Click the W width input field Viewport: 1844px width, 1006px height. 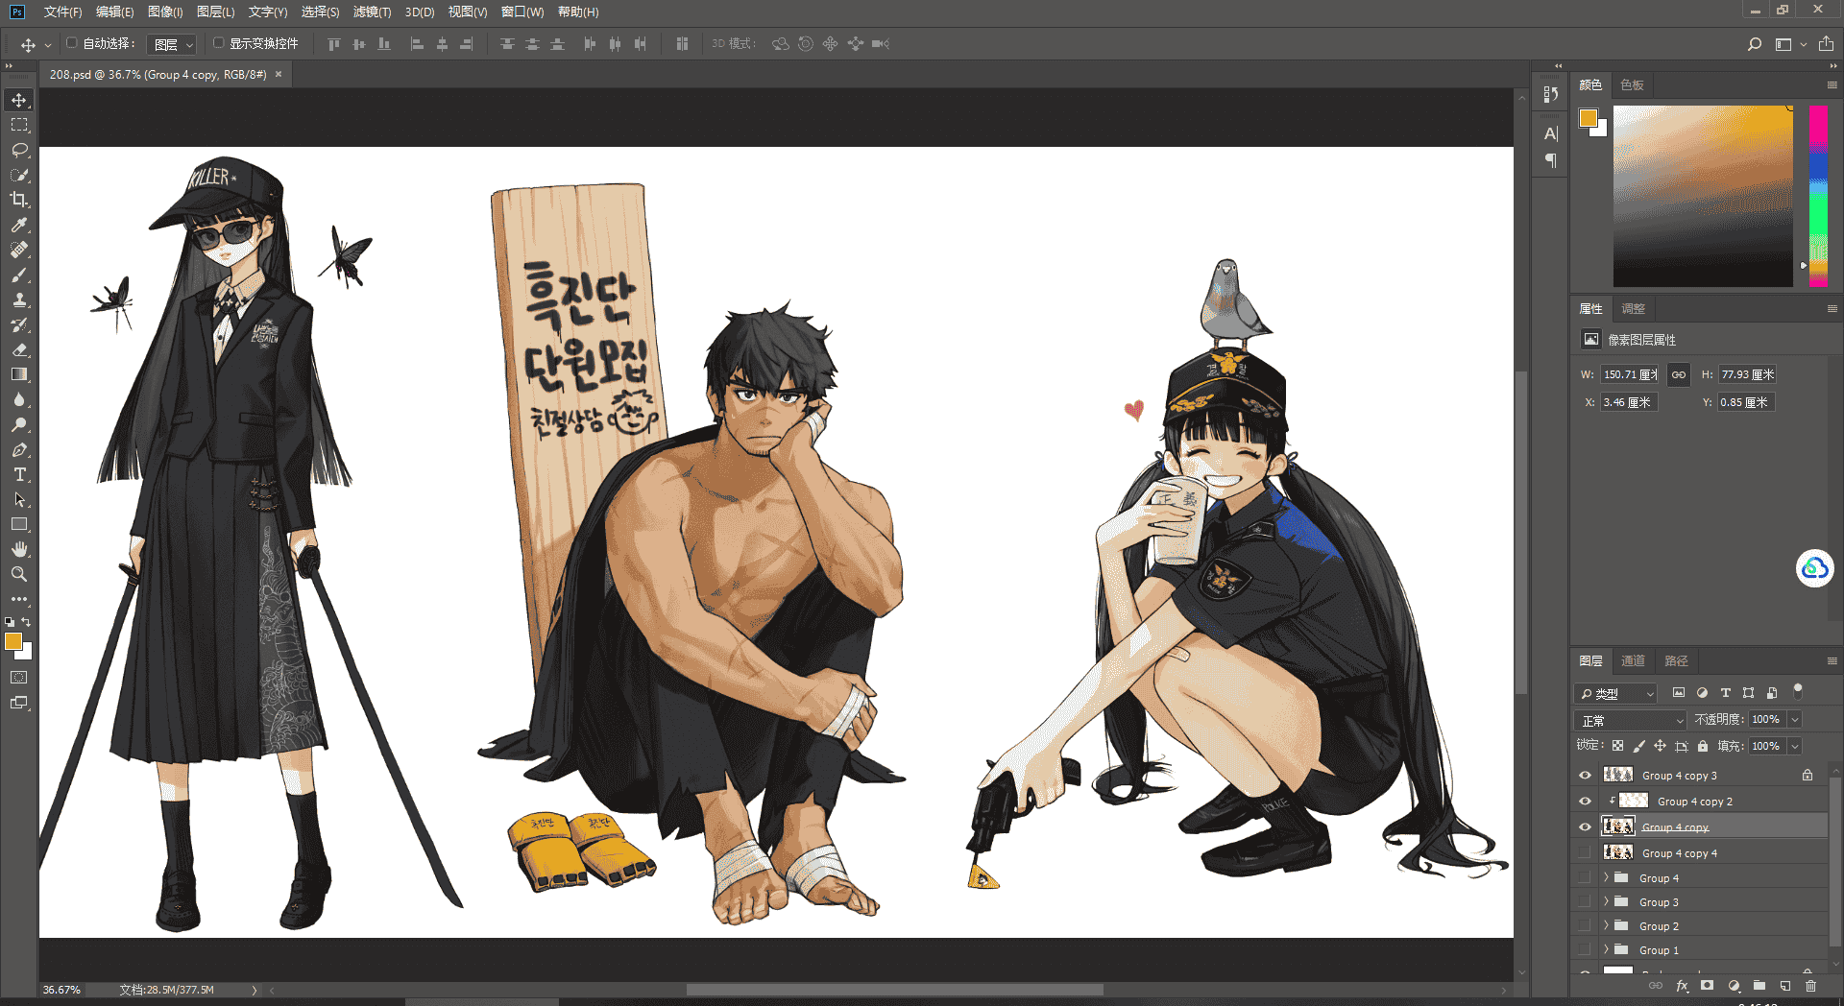pos(1630,374)
